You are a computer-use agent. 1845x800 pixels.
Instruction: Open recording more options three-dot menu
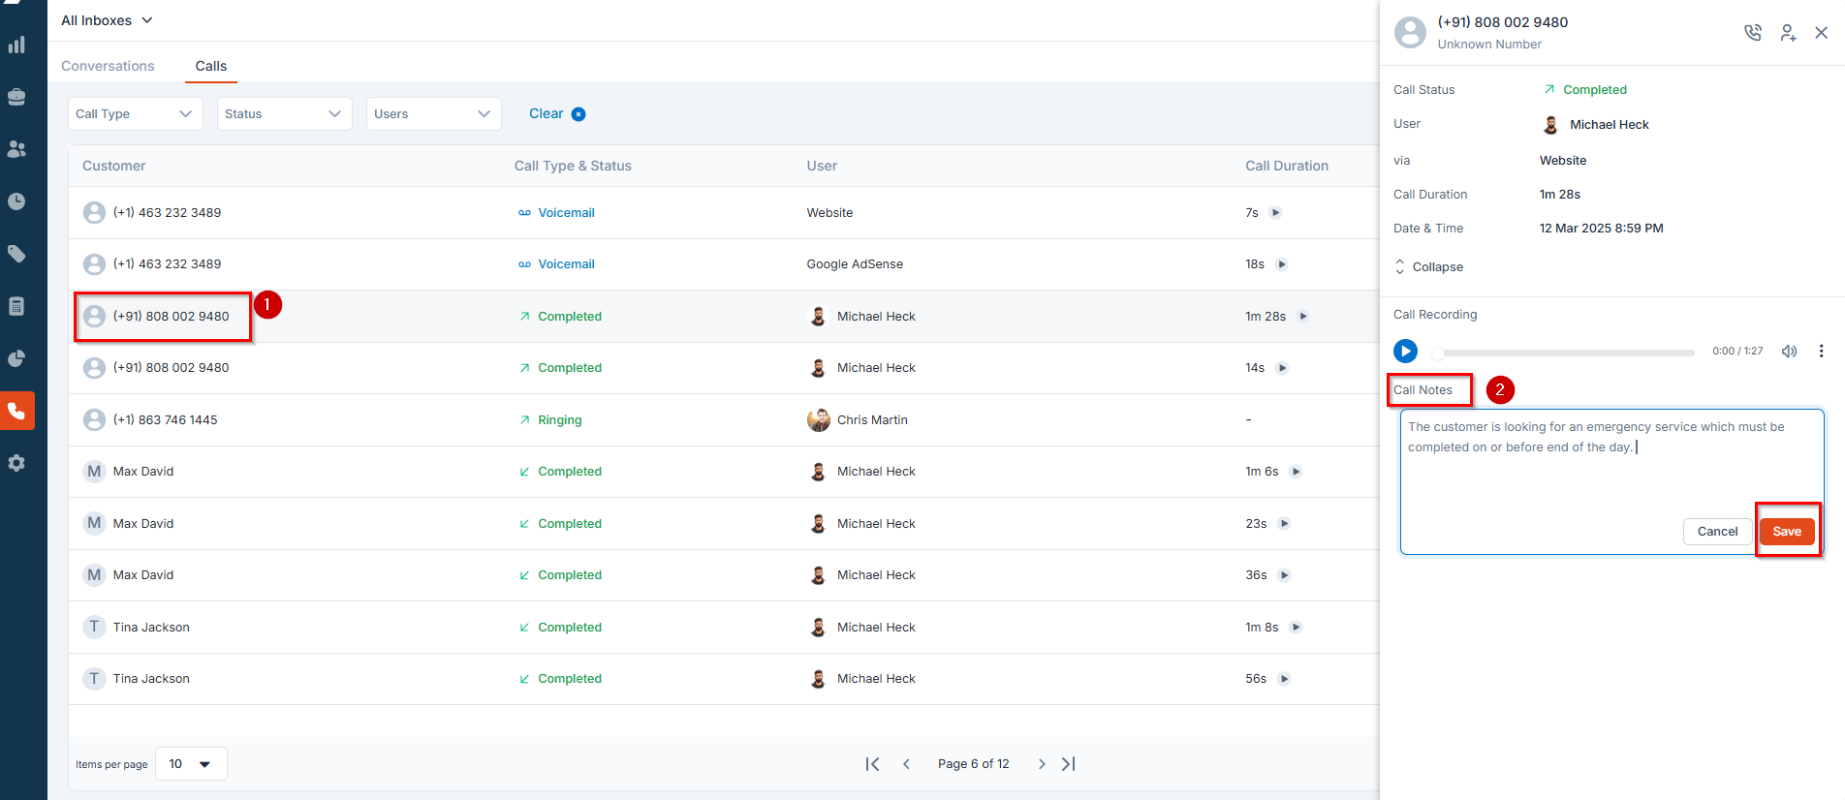pos(1821,351)
